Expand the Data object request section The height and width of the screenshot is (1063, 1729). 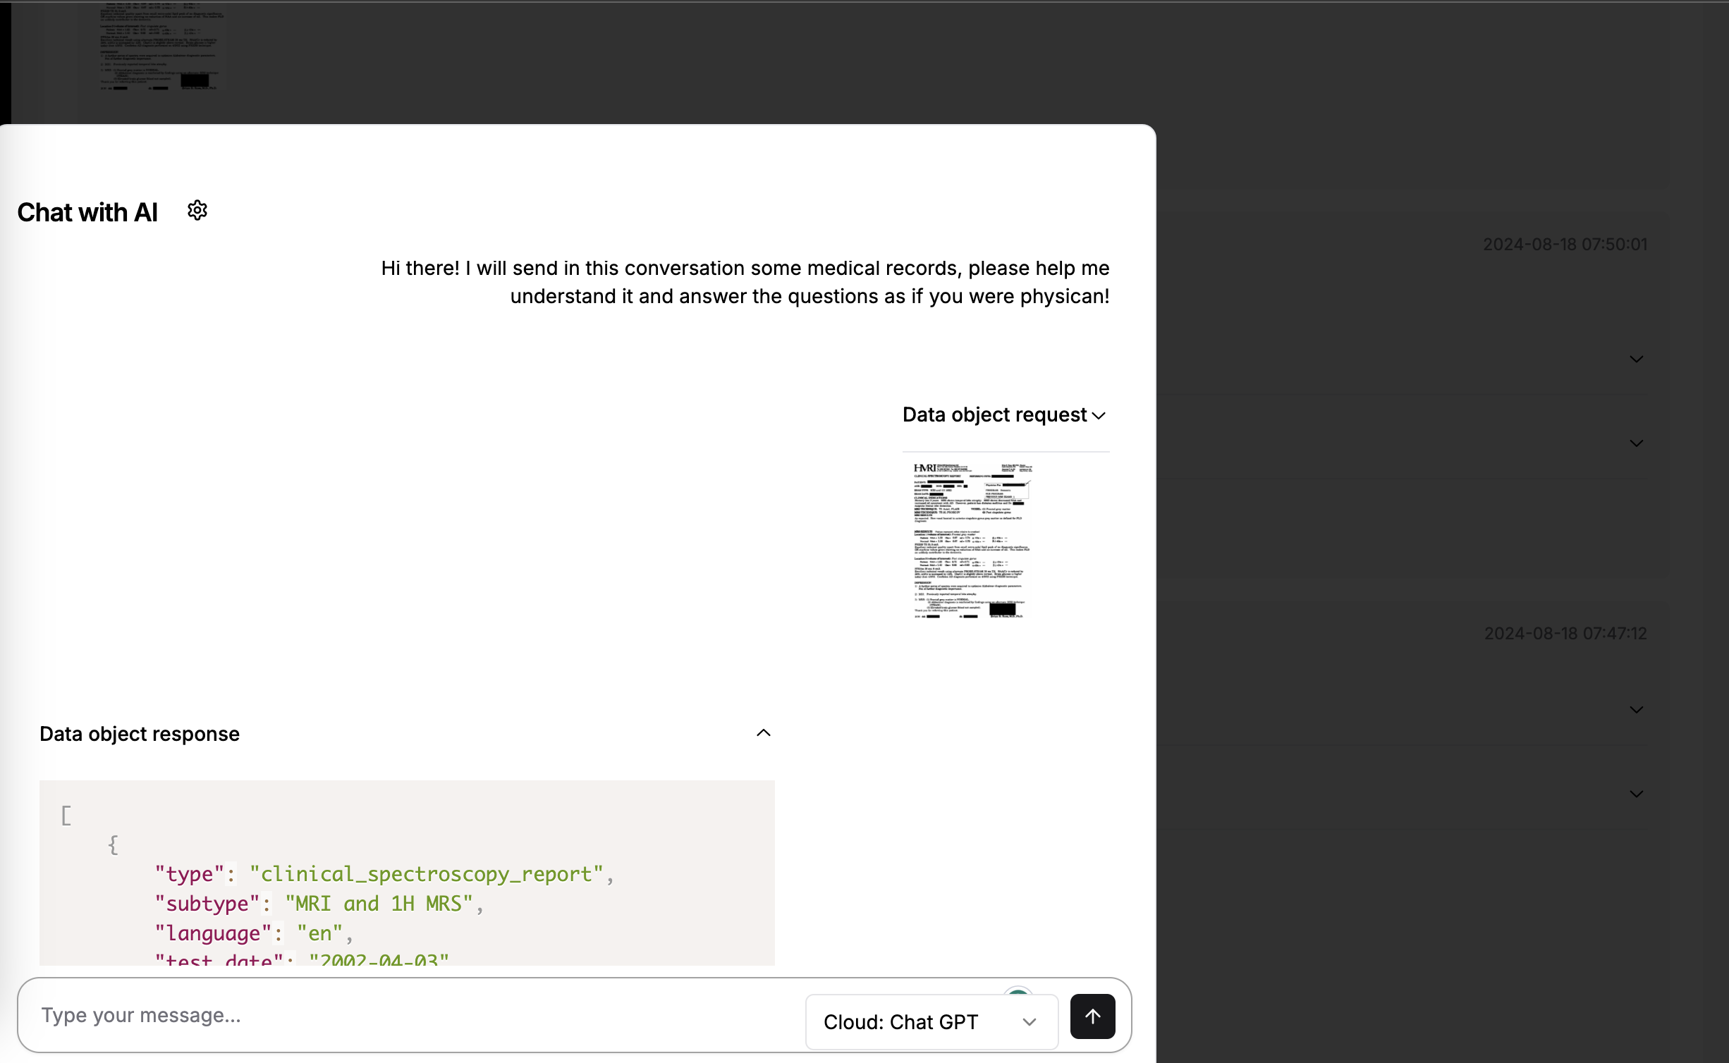click(1098, 416)
